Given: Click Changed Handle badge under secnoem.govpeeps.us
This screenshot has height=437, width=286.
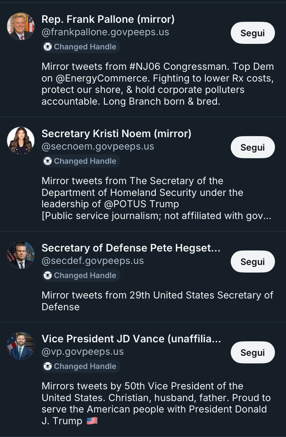Looking at the screenshot, I should point(81,161).
